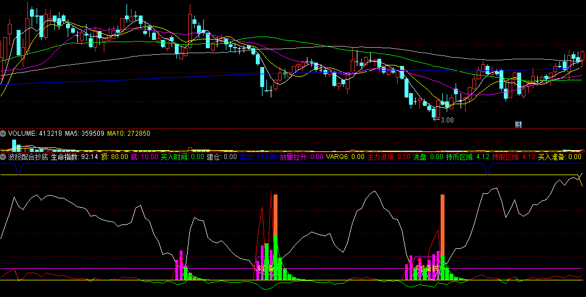The image size is (586, 297).
Task: Select the VARQ6: 0.00 value
Action: [345, 157]
